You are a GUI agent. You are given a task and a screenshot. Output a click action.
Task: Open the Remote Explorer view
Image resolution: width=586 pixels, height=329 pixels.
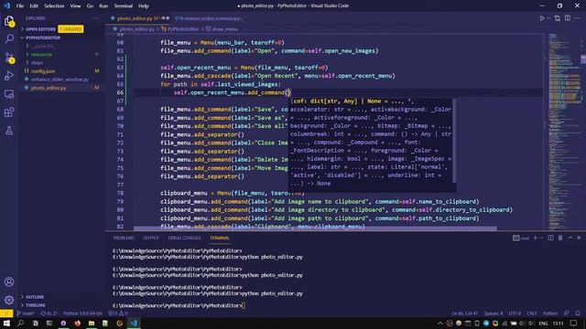click(x=9, y=94)
